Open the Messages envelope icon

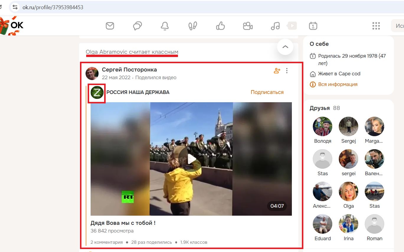coord(110,26)
